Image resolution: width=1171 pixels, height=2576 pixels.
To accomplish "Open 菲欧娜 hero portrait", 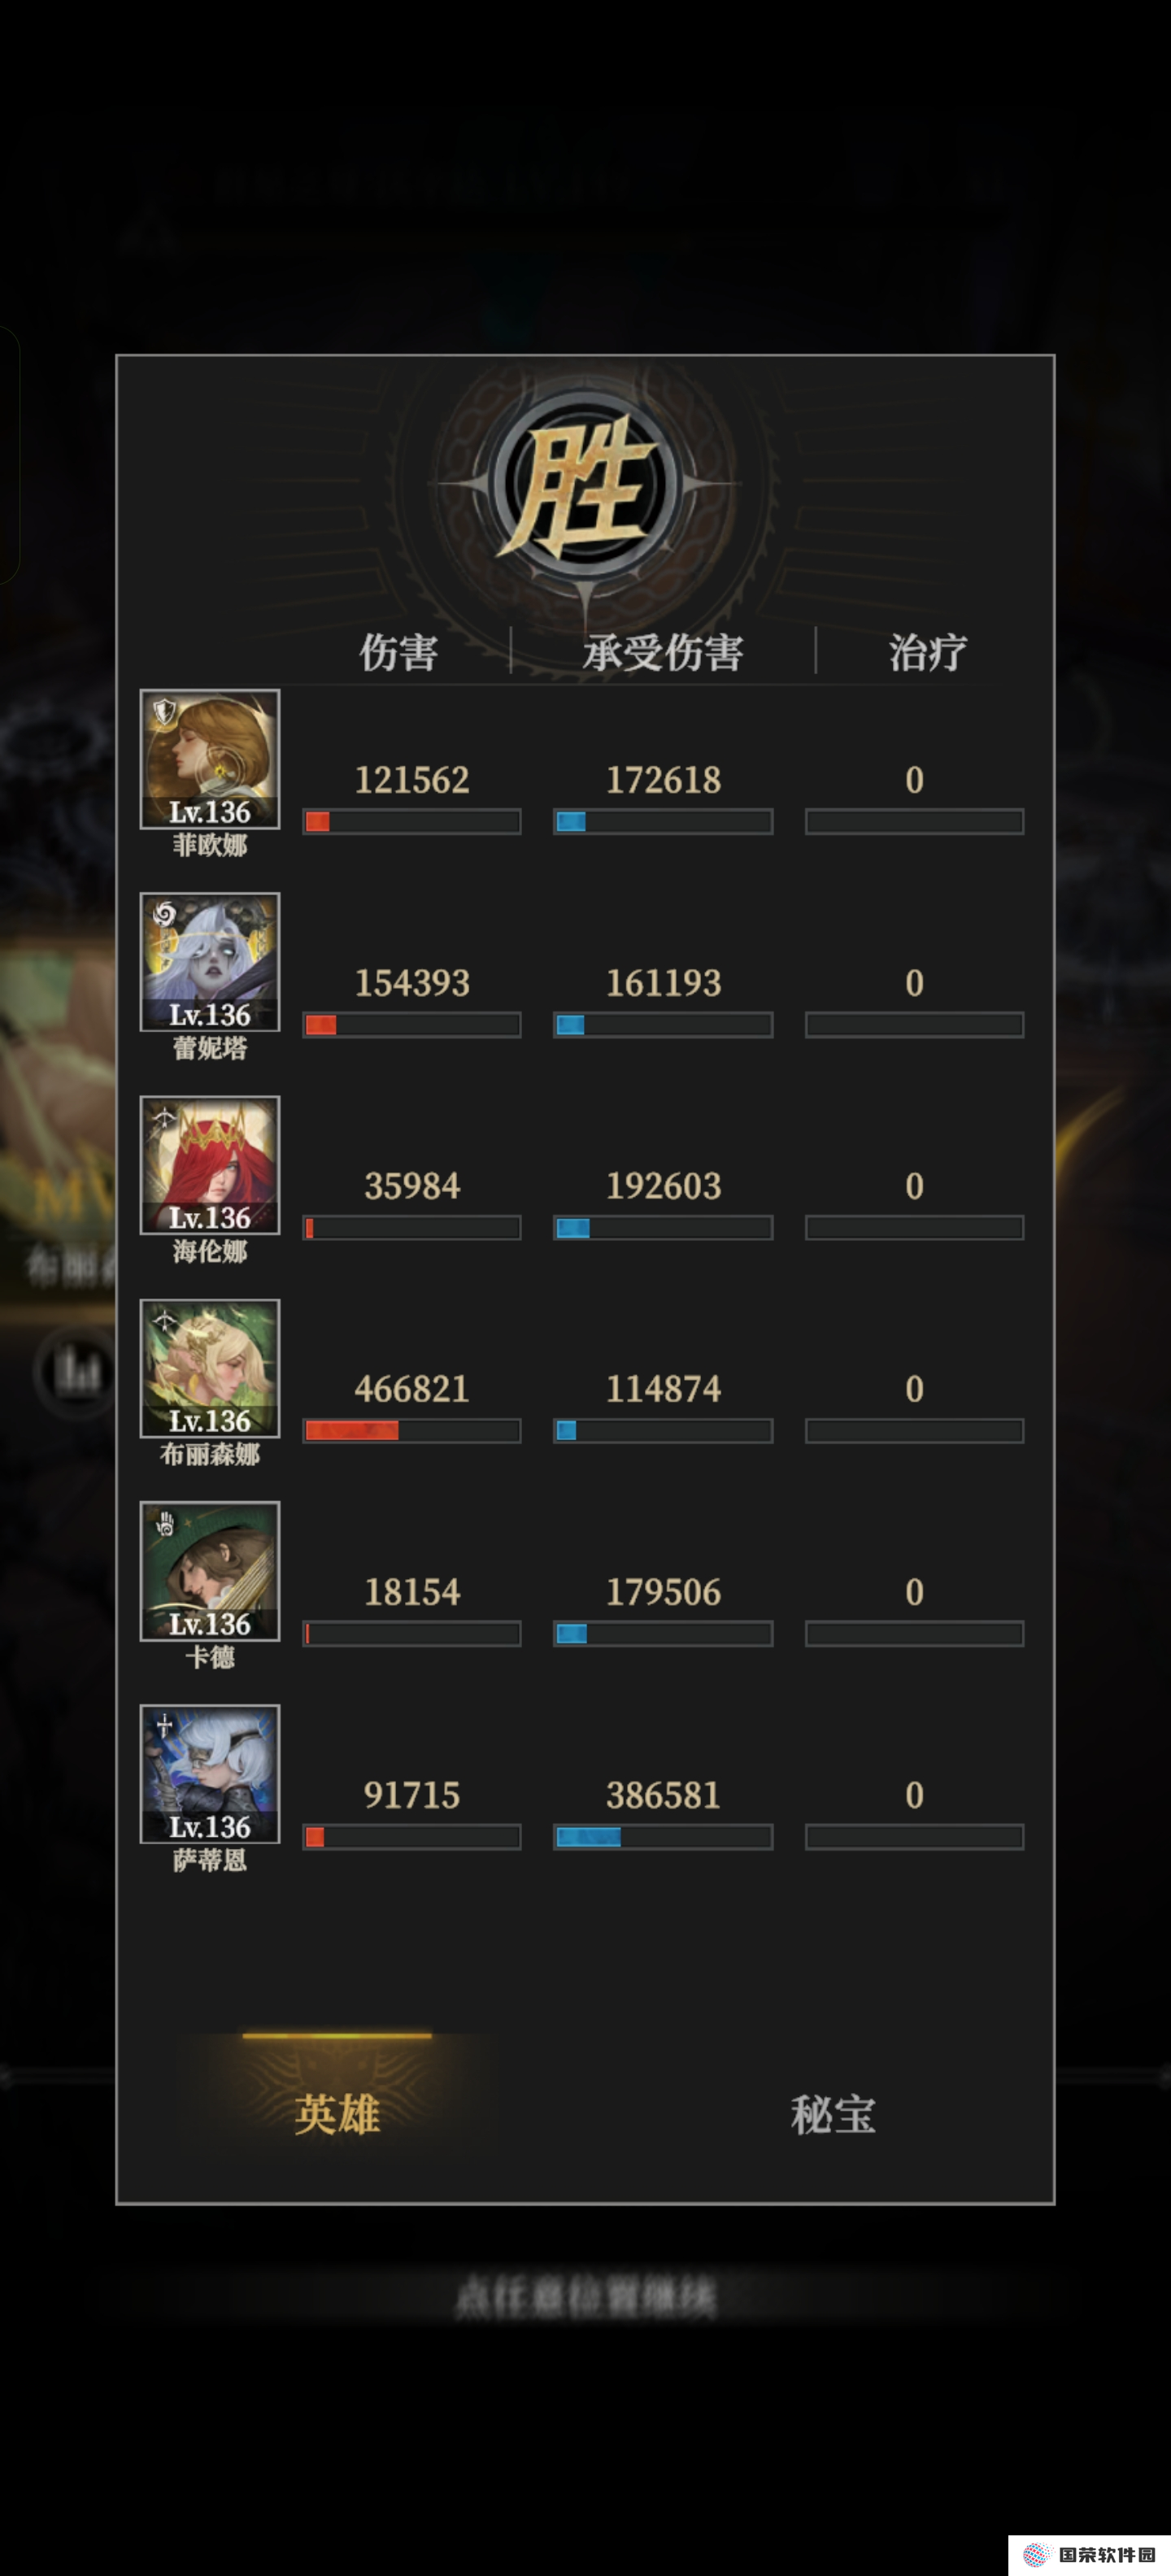I will tap(209, 758).
